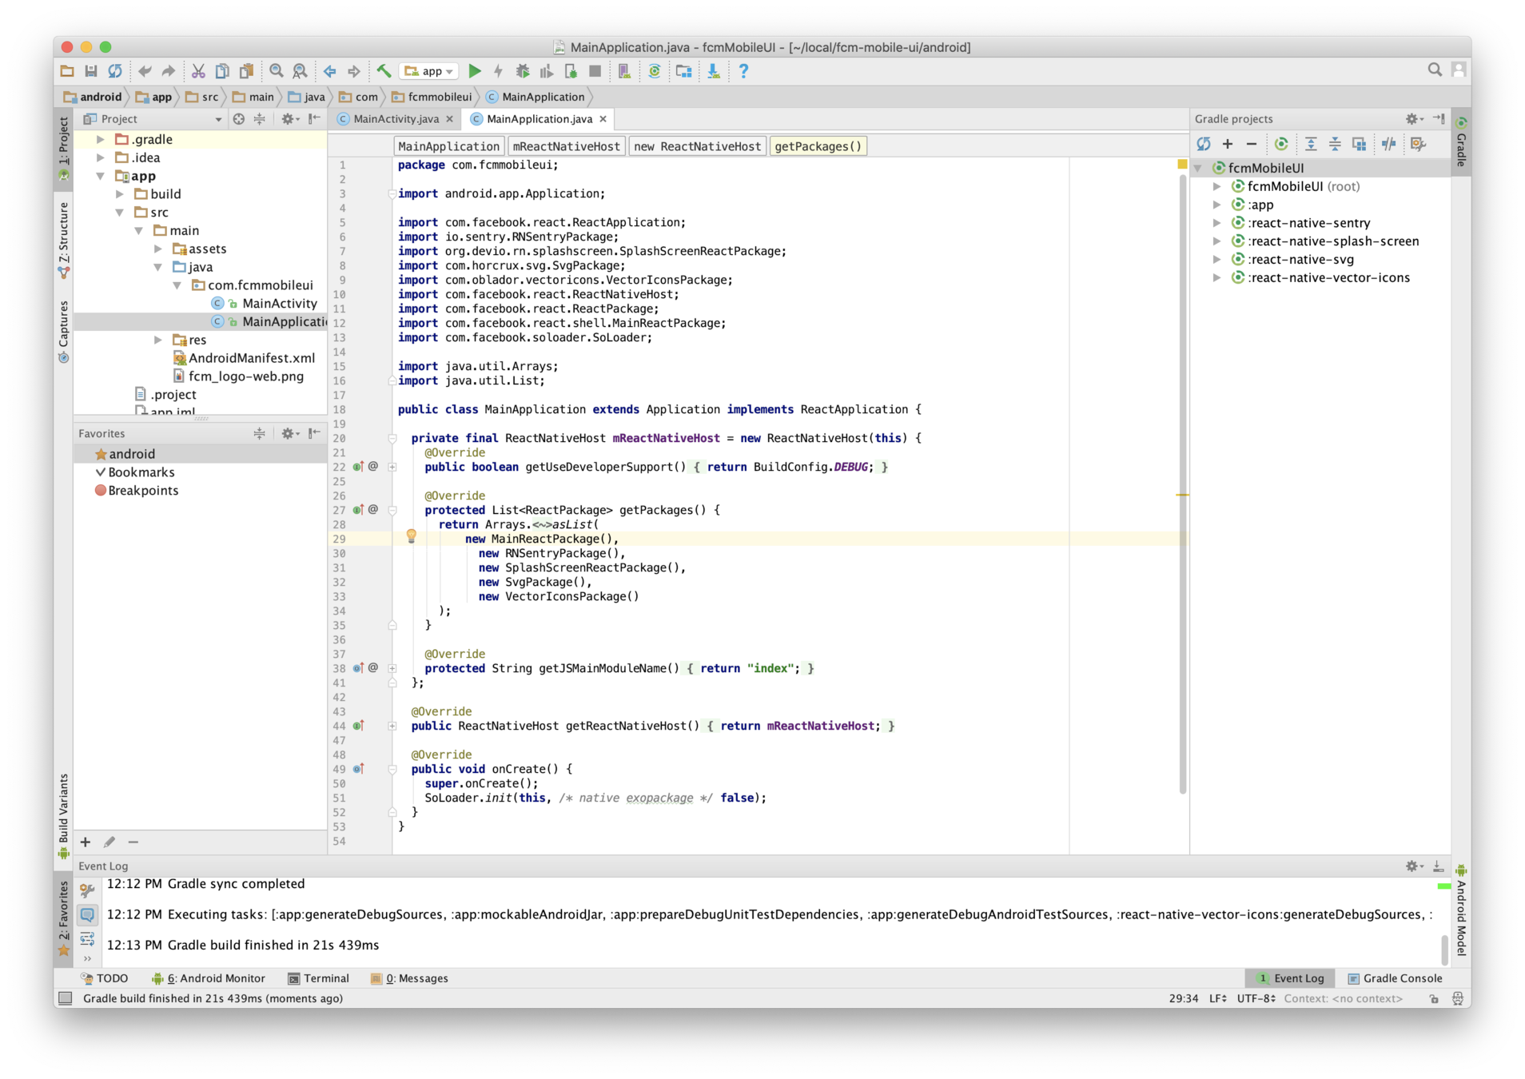
Task: Click the Make Project hammer icon
Action: pyautogui.click(x=384, y=71)
